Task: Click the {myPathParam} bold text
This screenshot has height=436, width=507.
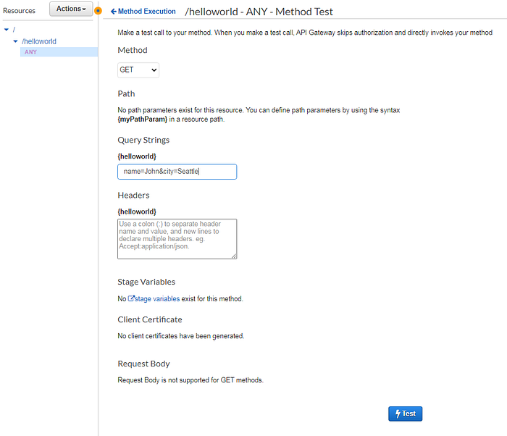Action: [142, 120]
